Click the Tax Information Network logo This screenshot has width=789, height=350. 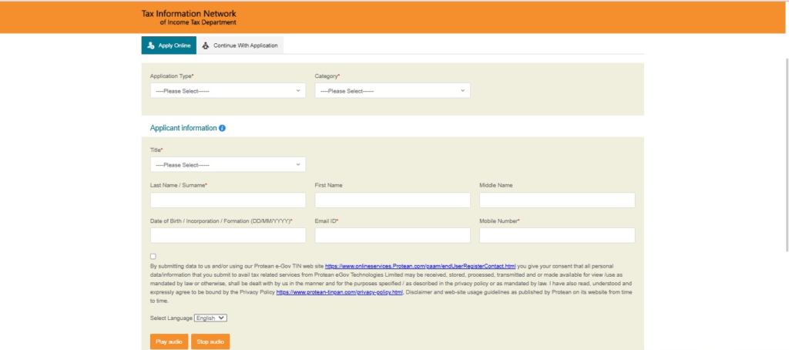[x=189, y=18]
